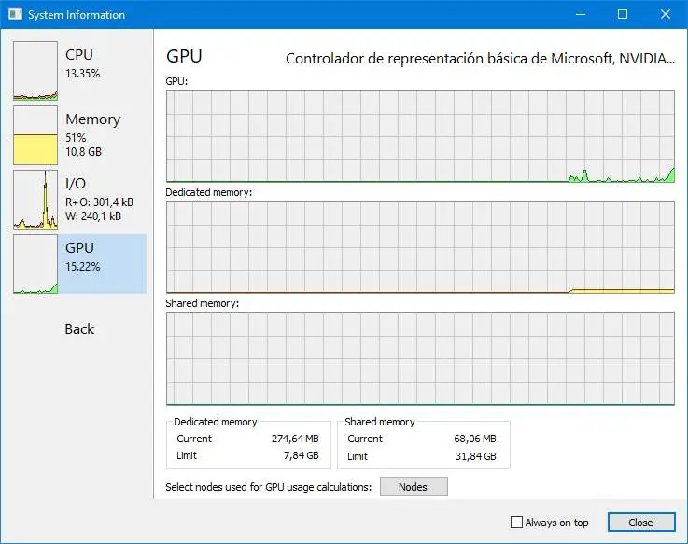Click the Back item in sidebar

click(79, 328)
